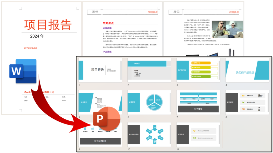Select slide 4 thumbnail 我们的产品设计
The width and height of the screenshot is (273, 153).
247,70
